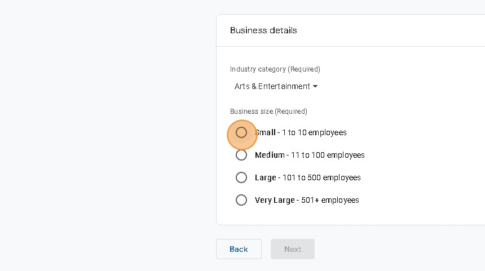Image resolution: width=485 pixels, height=271 pixels.
Task: Click the "1 to 10 employees" text
Action: [314, 132]
